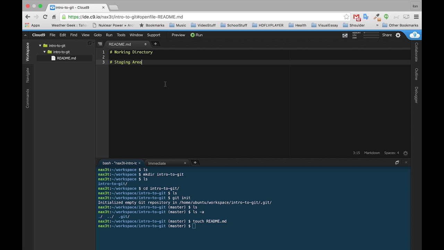The height and width of the screenshot is (250, 444).
Task: Add a new terminal tab with plus
Action: [x=195, y=162]
